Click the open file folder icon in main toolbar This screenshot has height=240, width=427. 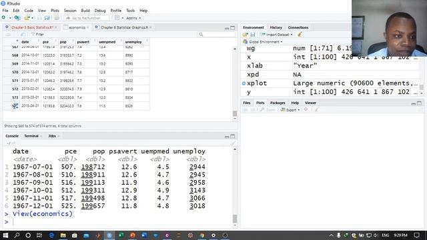[x=27, y=18]
